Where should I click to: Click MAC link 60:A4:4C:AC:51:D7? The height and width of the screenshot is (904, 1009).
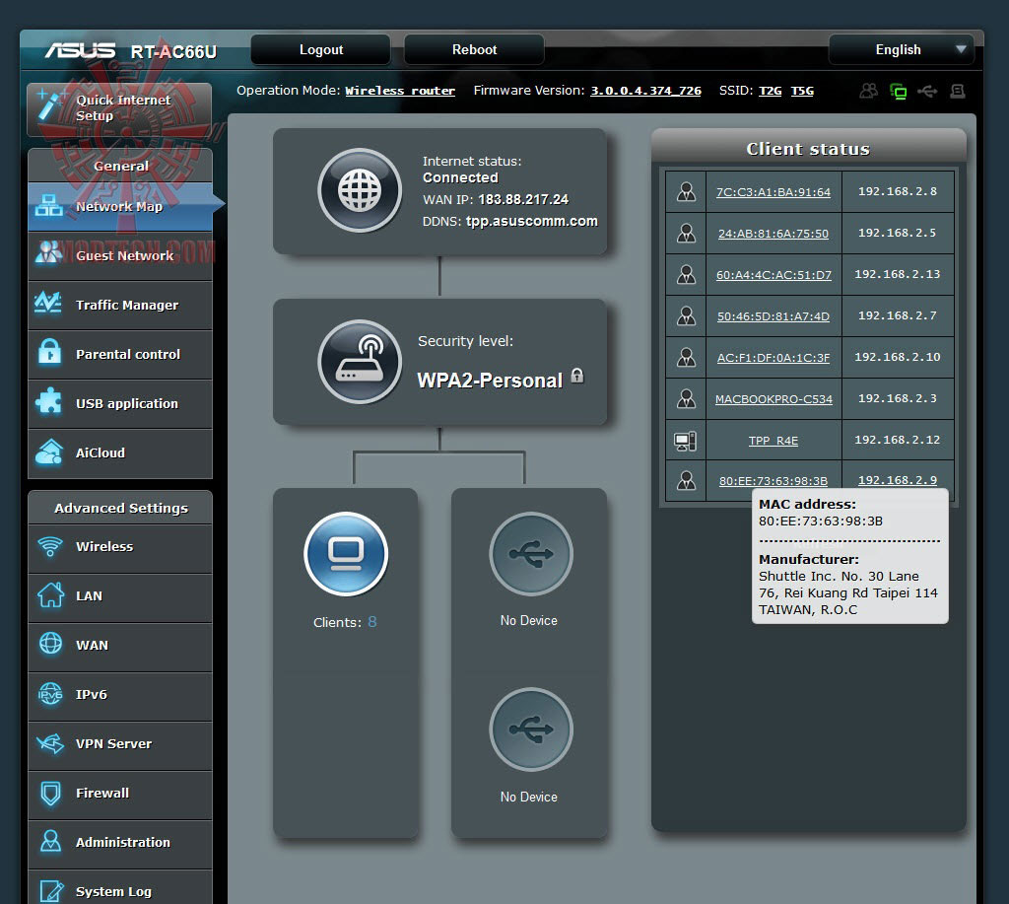click(774, 275)
